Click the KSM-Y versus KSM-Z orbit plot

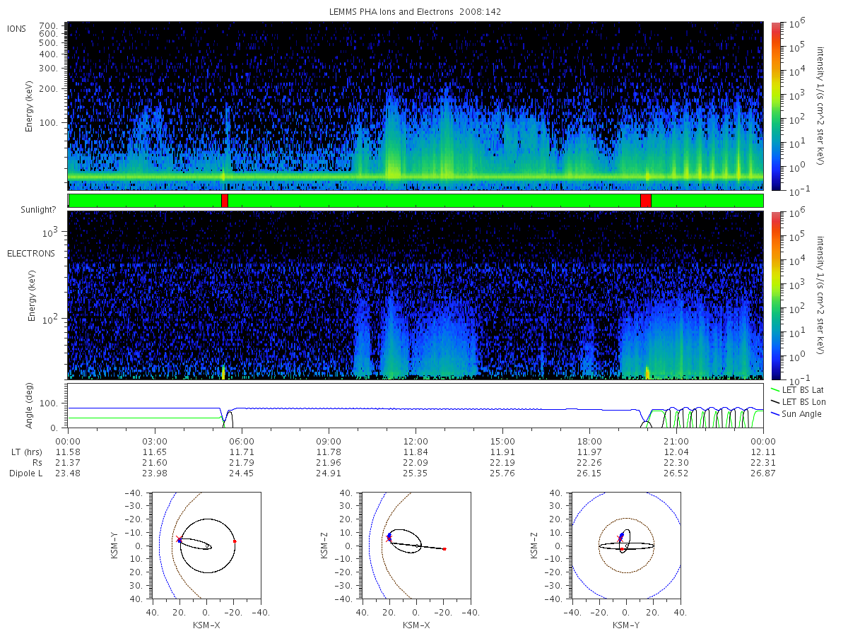click(626, 546)
